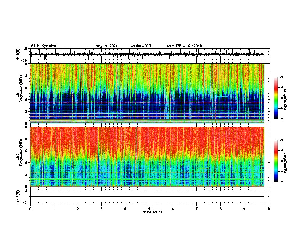This screenshot has width=302, height=234.
Task: Click the ch.2 colorbar 'log(PSD)(V²/Hz)' label
Action: coord(286,162)
